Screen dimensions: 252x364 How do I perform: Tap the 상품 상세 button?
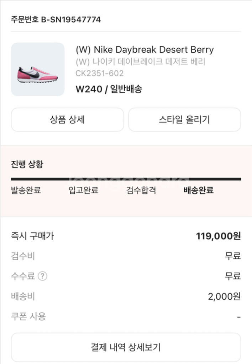[67, 119]
